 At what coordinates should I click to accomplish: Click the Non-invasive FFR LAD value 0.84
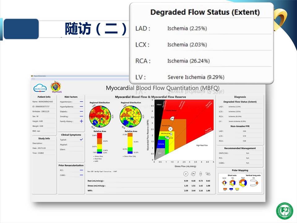[244, 131]
